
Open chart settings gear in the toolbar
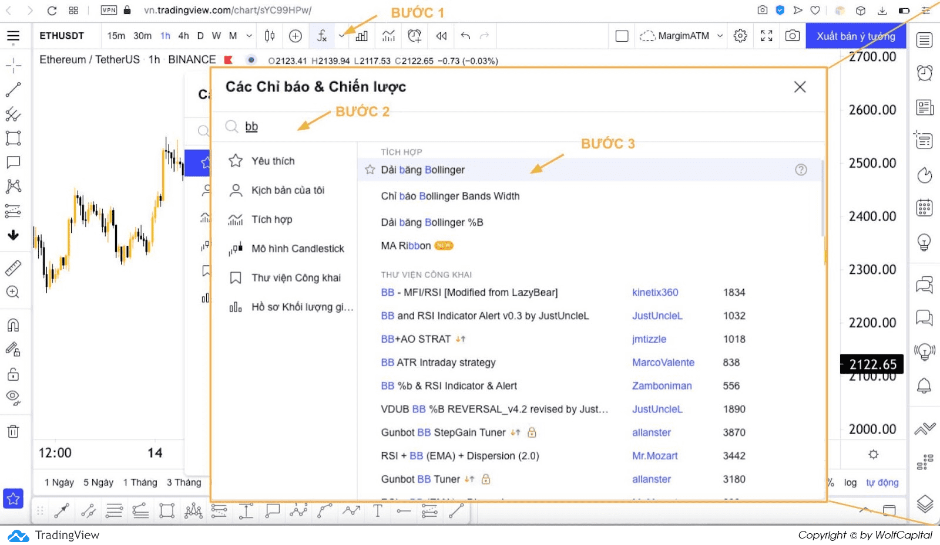click(x=740, y=36)
